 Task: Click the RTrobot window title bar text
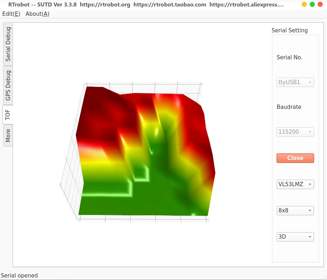(146, 5)
